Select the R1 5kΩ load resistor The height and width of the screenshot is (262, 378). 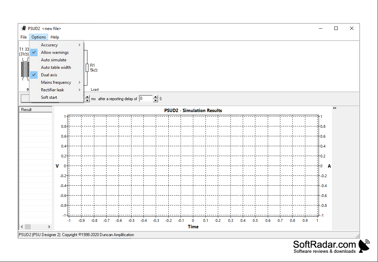(87, 68)
